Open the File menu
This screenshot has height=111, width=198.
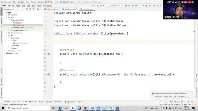6,2
